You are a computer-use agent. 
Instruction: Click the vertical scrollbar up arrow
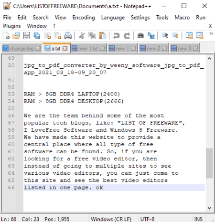coord(209,59)
